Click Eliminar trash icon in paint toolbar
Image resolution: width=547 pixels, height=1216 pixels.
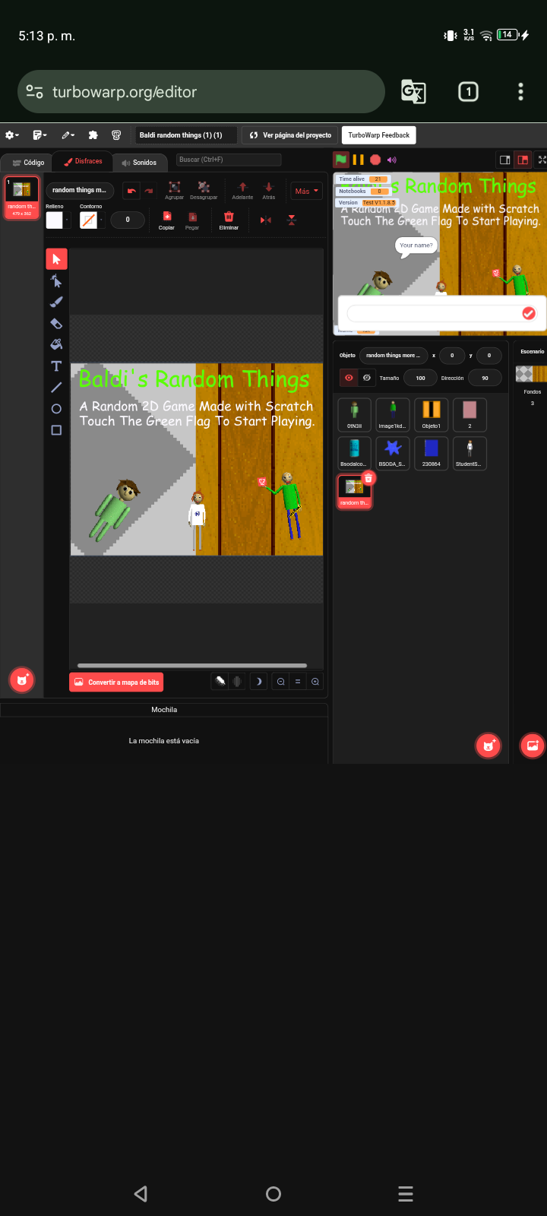coord(229,217)
